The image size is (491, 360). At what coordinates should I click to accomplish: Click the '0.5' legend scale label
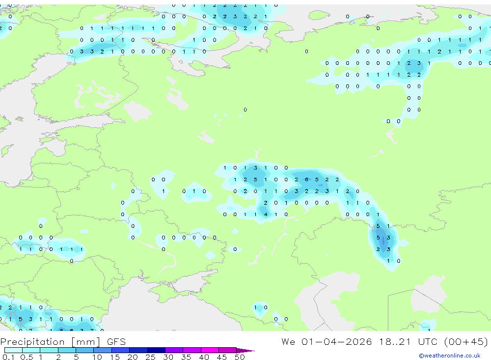[x=27, y=357]
